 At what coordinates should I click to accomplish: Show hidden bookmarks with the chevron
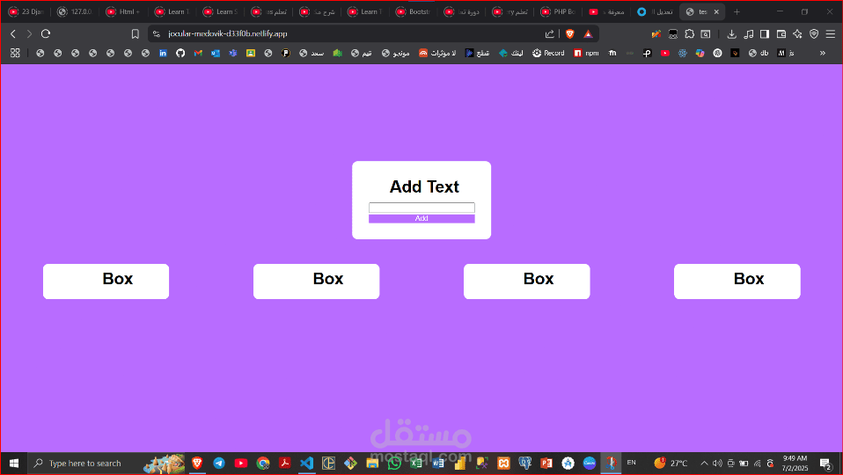[x=822, y=53]
